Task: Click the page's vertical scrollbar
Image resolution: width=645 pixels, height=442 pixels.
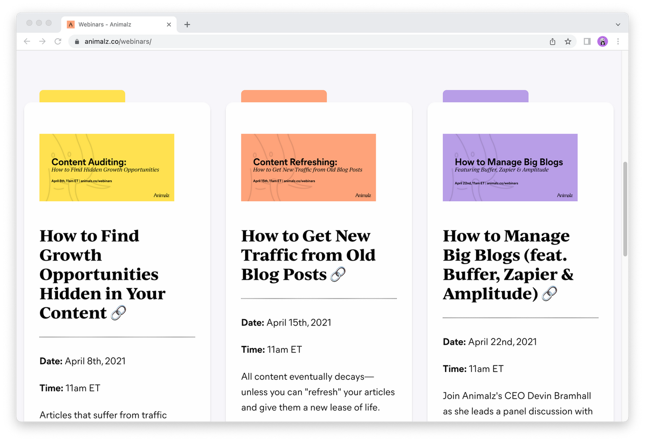Action: coord(625,209)
